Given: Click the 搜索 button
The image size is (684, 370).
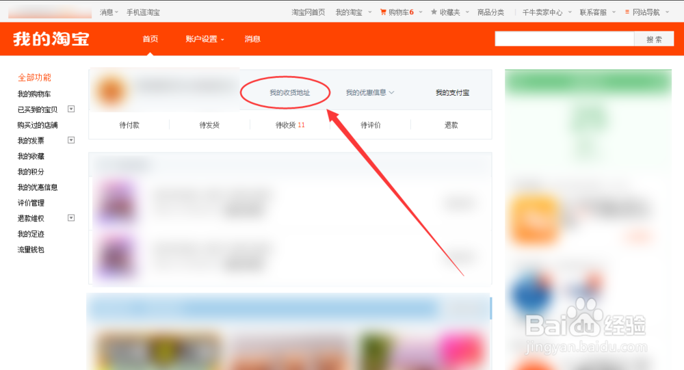Looking at the screenshot, I should click(654, 39).
